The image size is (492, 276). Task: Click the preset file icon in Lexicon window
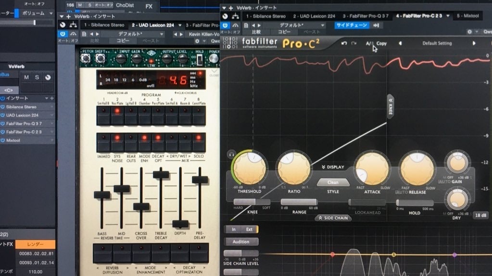pos(84,34)
